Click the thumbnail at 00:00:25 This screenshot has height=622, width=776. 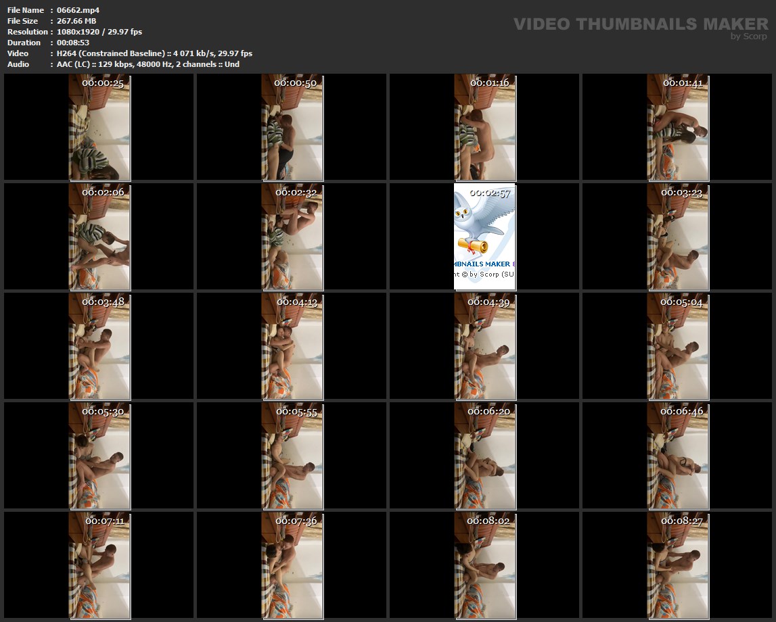[x=99, y=128]
